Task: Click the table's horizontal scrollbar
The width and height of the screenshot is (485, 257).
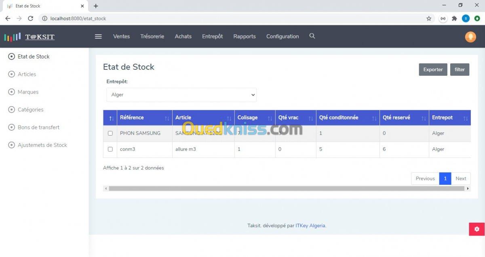Action: [287, 188]
